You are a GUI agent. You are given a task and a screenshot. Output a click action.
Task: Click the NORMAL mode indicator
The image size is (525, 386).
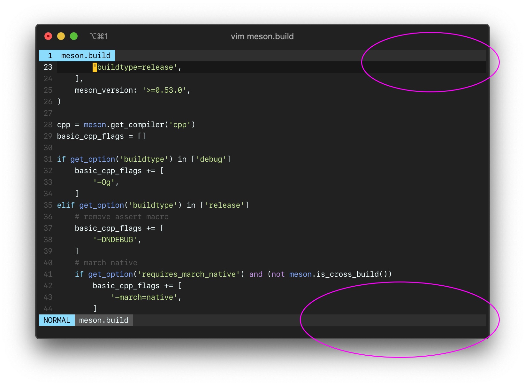(x=57, y=320)
